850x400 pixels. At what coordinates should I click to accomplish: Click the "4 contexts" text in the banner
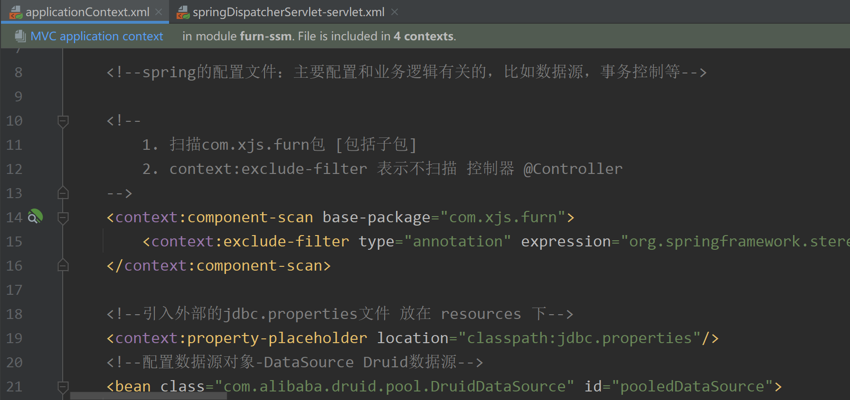(424, 36)
